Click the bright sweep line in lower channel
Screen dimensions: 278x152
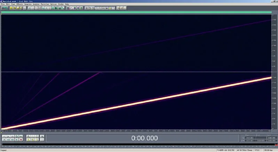pyautogui.click(x=136, y=103)
